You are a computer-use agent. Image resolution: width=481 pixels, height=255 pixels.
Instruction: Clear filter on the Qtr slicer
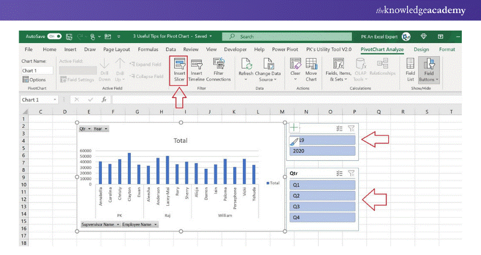(x=351, y=174)
